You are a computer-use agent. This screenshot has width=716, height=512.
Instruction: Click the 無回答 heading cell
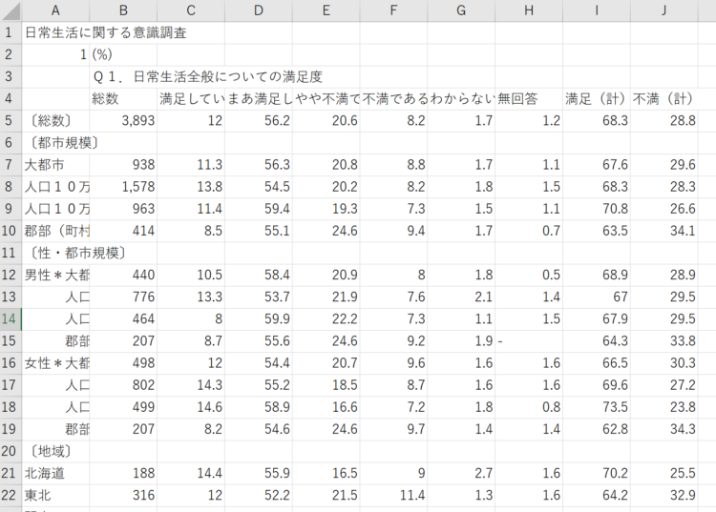tap(517, 98)
